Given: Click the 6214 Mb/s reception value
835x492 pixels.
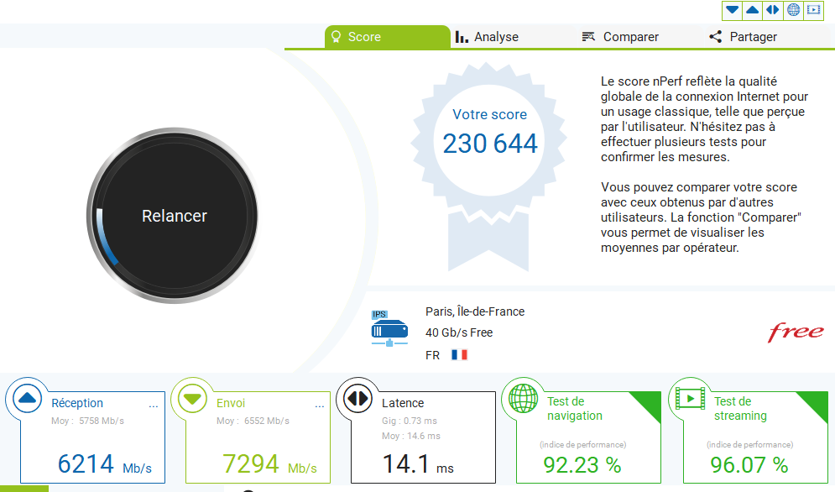Looking at the screenshot, I should 104,463.
